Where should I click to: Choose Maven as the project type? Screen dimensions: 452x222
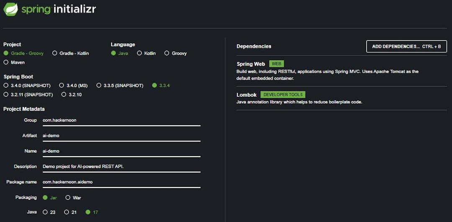click(6, 63)
